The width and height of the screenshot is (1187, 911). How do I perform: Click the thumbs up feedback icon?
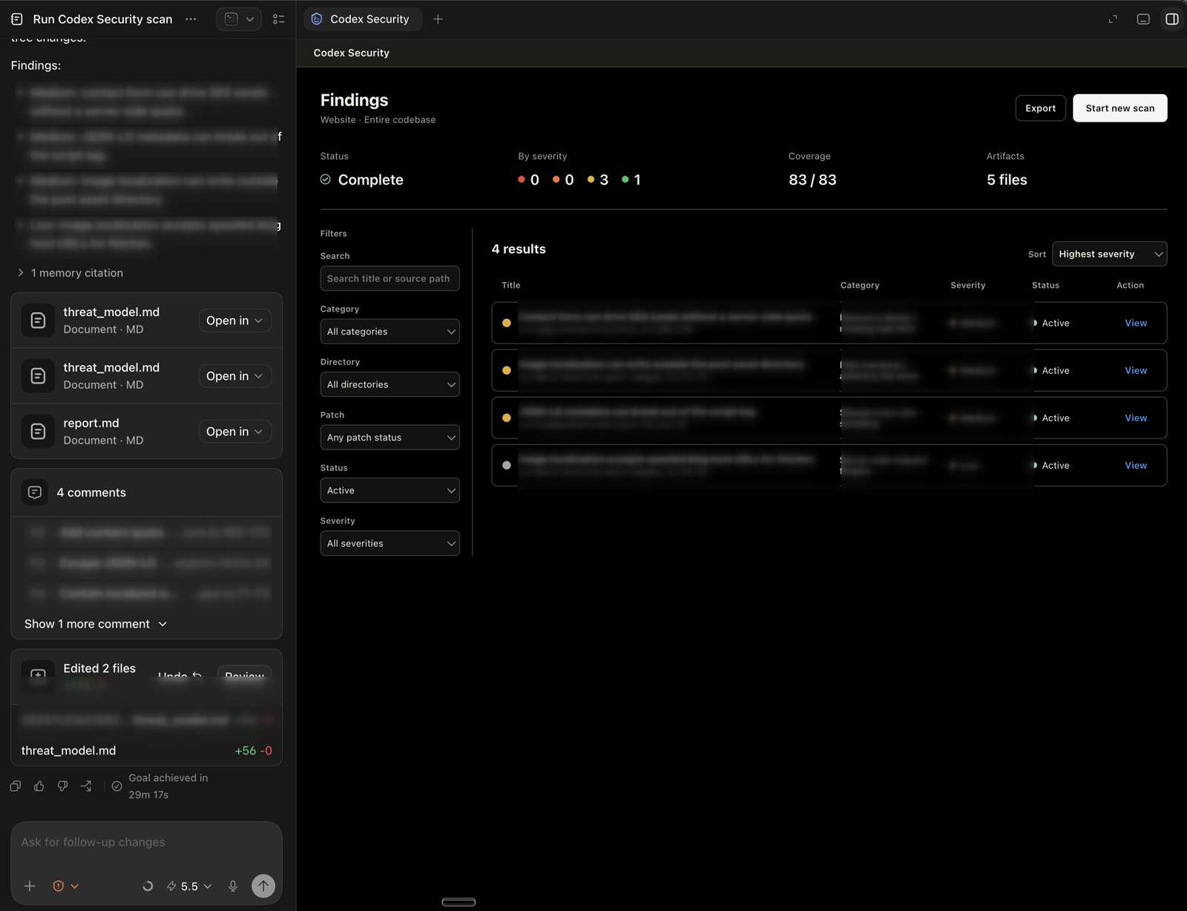click(39, 786)
